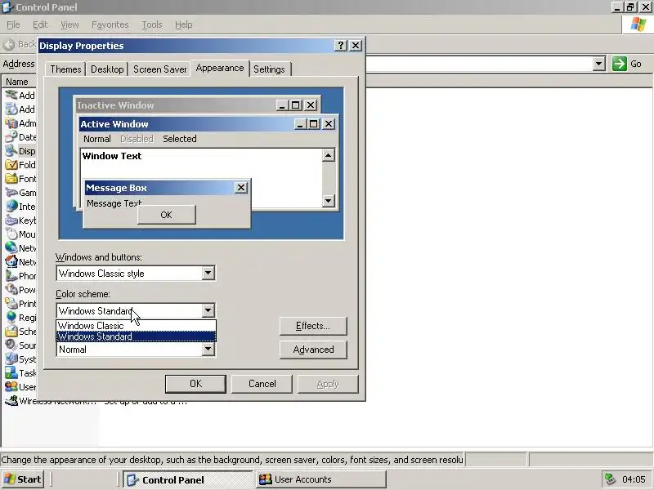The image size is (654, 490).
Task: Open the Font size dropdown showing Normal
Action: coord(208,350)
